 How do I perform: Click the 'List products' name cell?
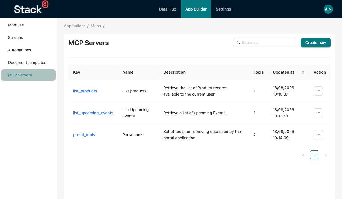134,91
